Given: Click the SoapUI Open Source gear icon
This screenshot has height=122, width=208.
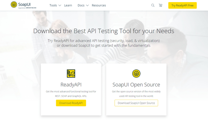Looking at the screenshot, I should [136, 73].
